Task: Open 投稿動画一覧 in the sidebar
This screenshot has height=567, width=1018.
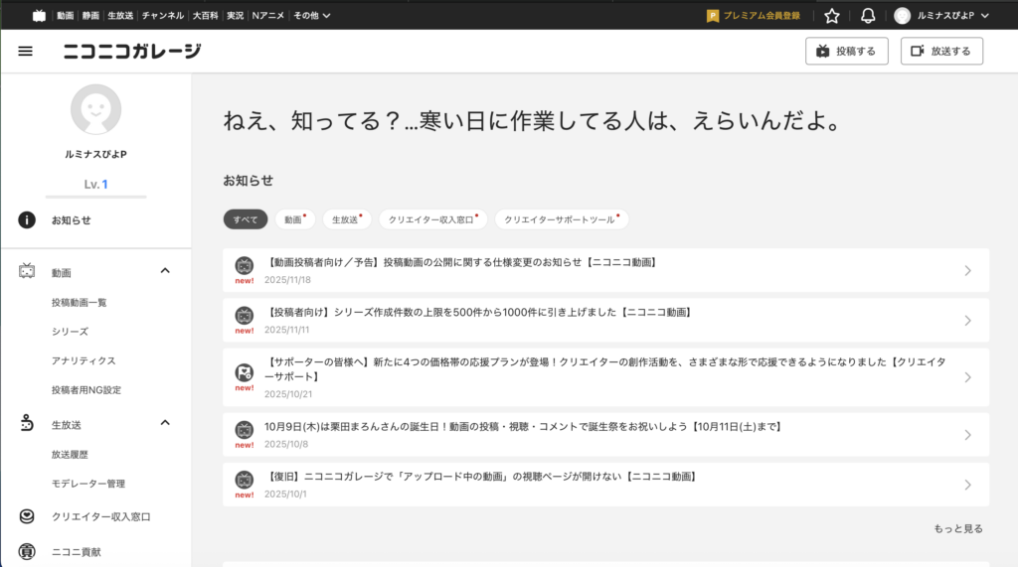Action: click(x=79, y=302)
